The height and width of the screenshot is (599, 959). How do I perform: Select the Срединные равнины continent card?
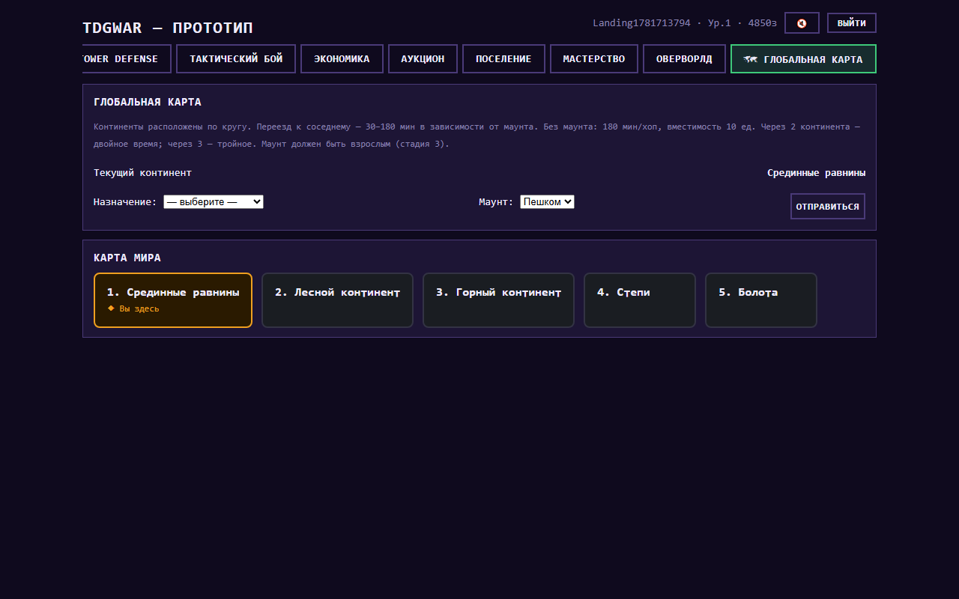tap(173, 300)
